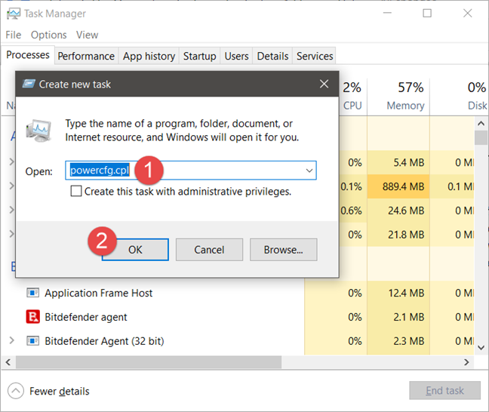Switch to the Startup tab
The height and width of the screenshot is (412, 489).
pos(199,56)
